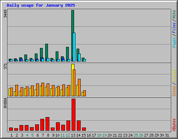This screenshot has height=139, width=178.
Task: Click the red KBytes bar for day 7
Action: click(42, 125)
